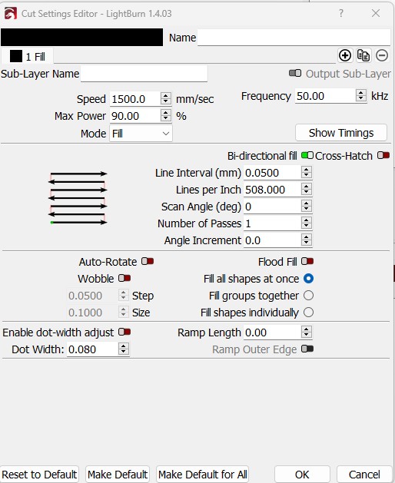This screenshot has height=483, width=395.
Task: Click the Speed value field
Action: (134, 99)
